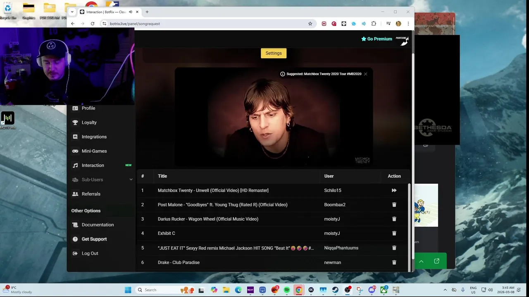This screenshot has width=529, height=297.
Task: Click the user name Boombax2
Action: tap(335, 205)
